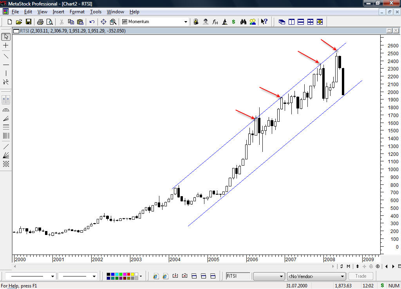
Task: Select the crosshair pointer tool in left toolbar
Action: [x=6, y=46]
